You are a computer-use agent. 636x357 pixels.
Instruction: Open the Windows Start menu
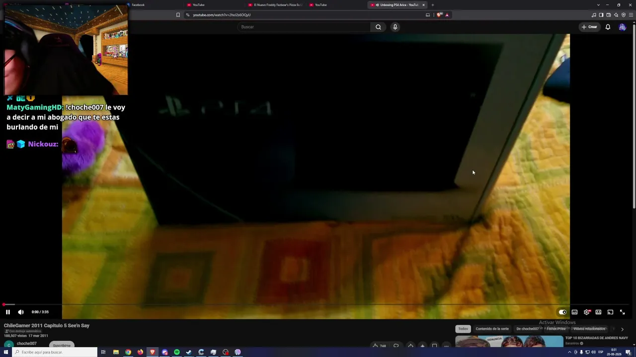(x=6, y=352)
